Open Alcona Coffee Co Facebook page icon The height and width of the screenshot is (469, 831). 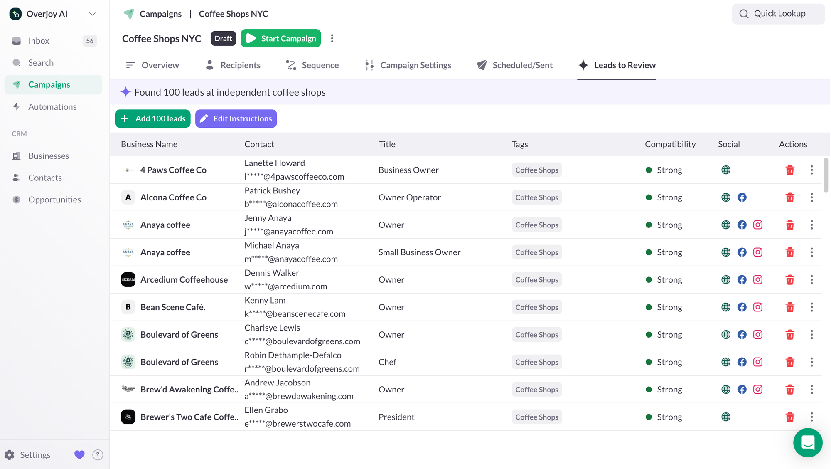[742, 197]
